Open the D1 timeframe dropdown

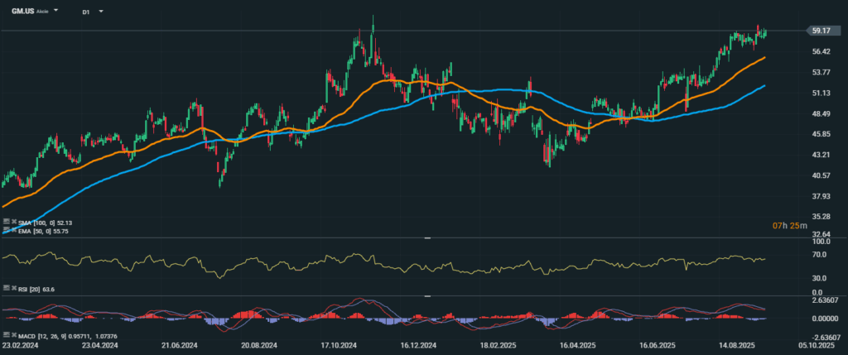[x=101, y=12]
